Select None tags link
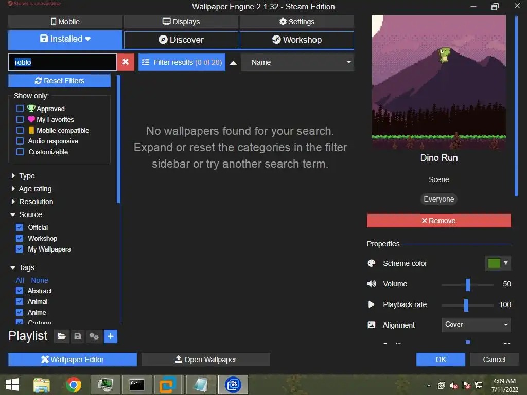The width and height of the screenshot is (527, 395). coord(40,280)
